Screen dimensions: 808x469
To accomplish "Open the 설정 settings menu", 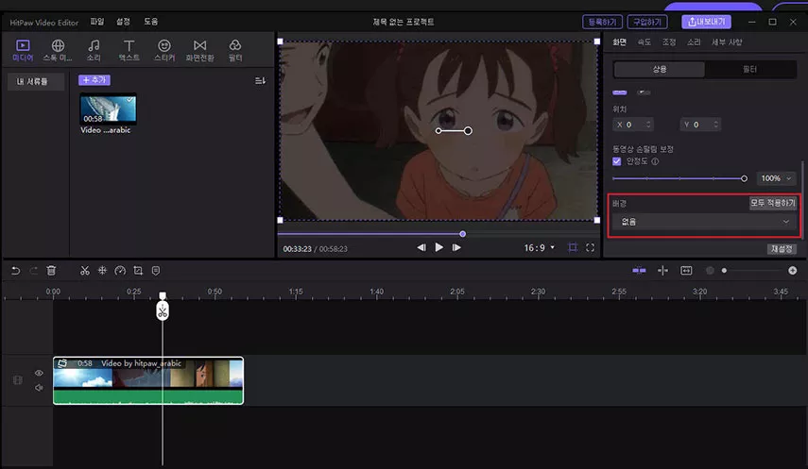I will coord(123,22).
